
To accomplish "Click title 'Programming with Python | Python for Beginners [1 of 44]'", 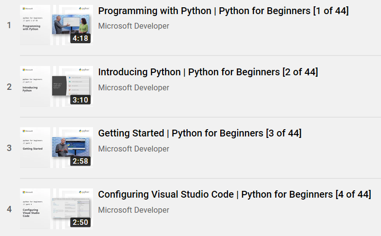I will coord(223,11).
